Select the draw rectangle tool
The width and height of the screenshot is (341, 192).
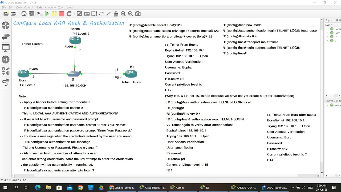[x=94, y=14]
